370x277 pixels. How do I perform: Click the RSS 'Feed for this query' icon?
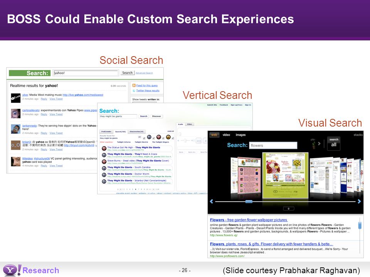pyautogui.click(x=134, y=85)
